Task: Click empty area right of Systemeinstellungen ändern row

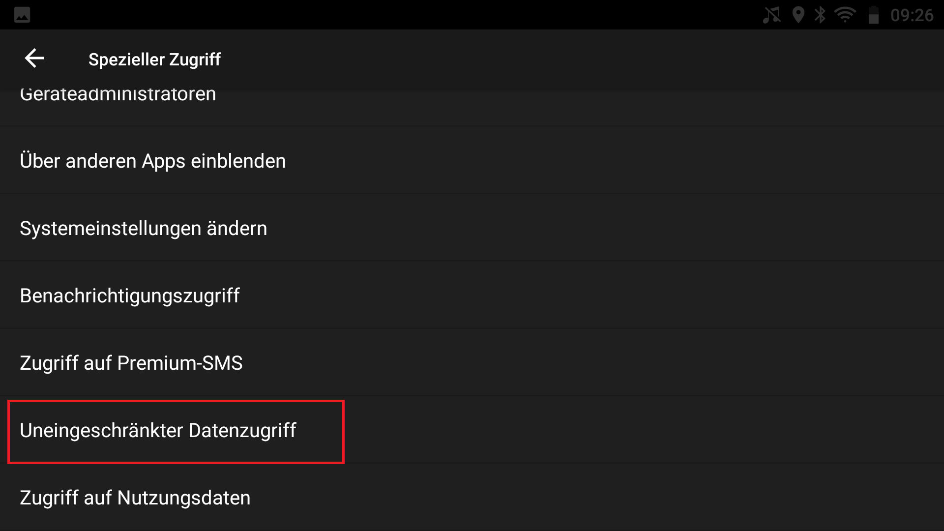Action: point(605,228)
